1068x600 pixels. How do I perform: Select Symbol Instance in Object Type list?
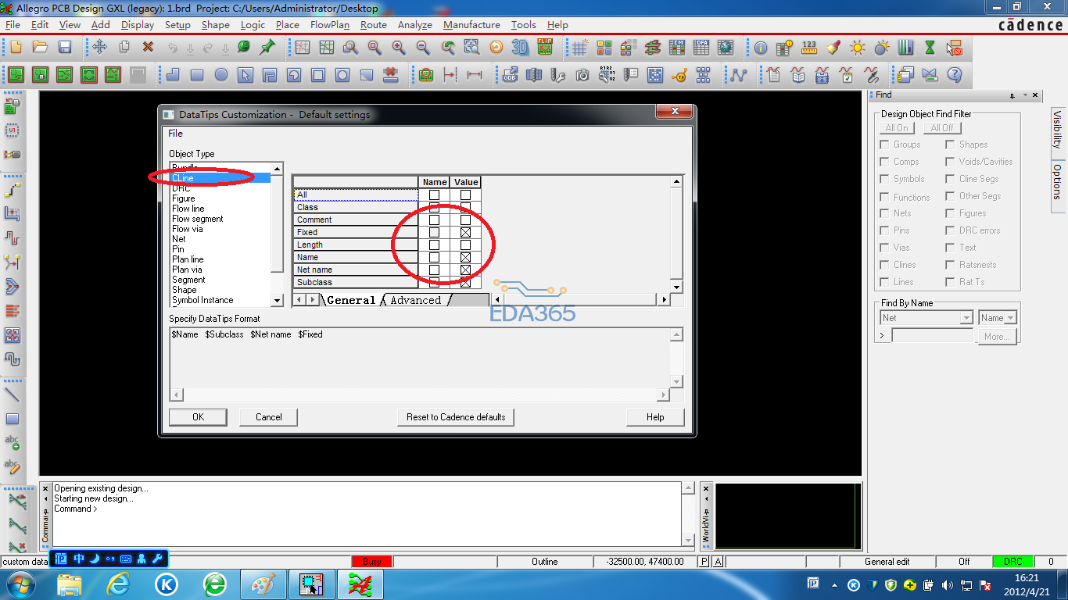(x=202, y=300)
